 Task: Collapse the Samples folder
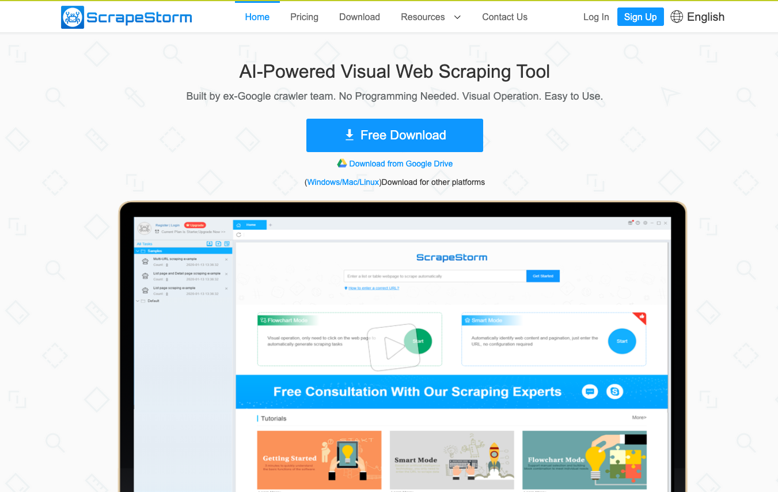138,251
